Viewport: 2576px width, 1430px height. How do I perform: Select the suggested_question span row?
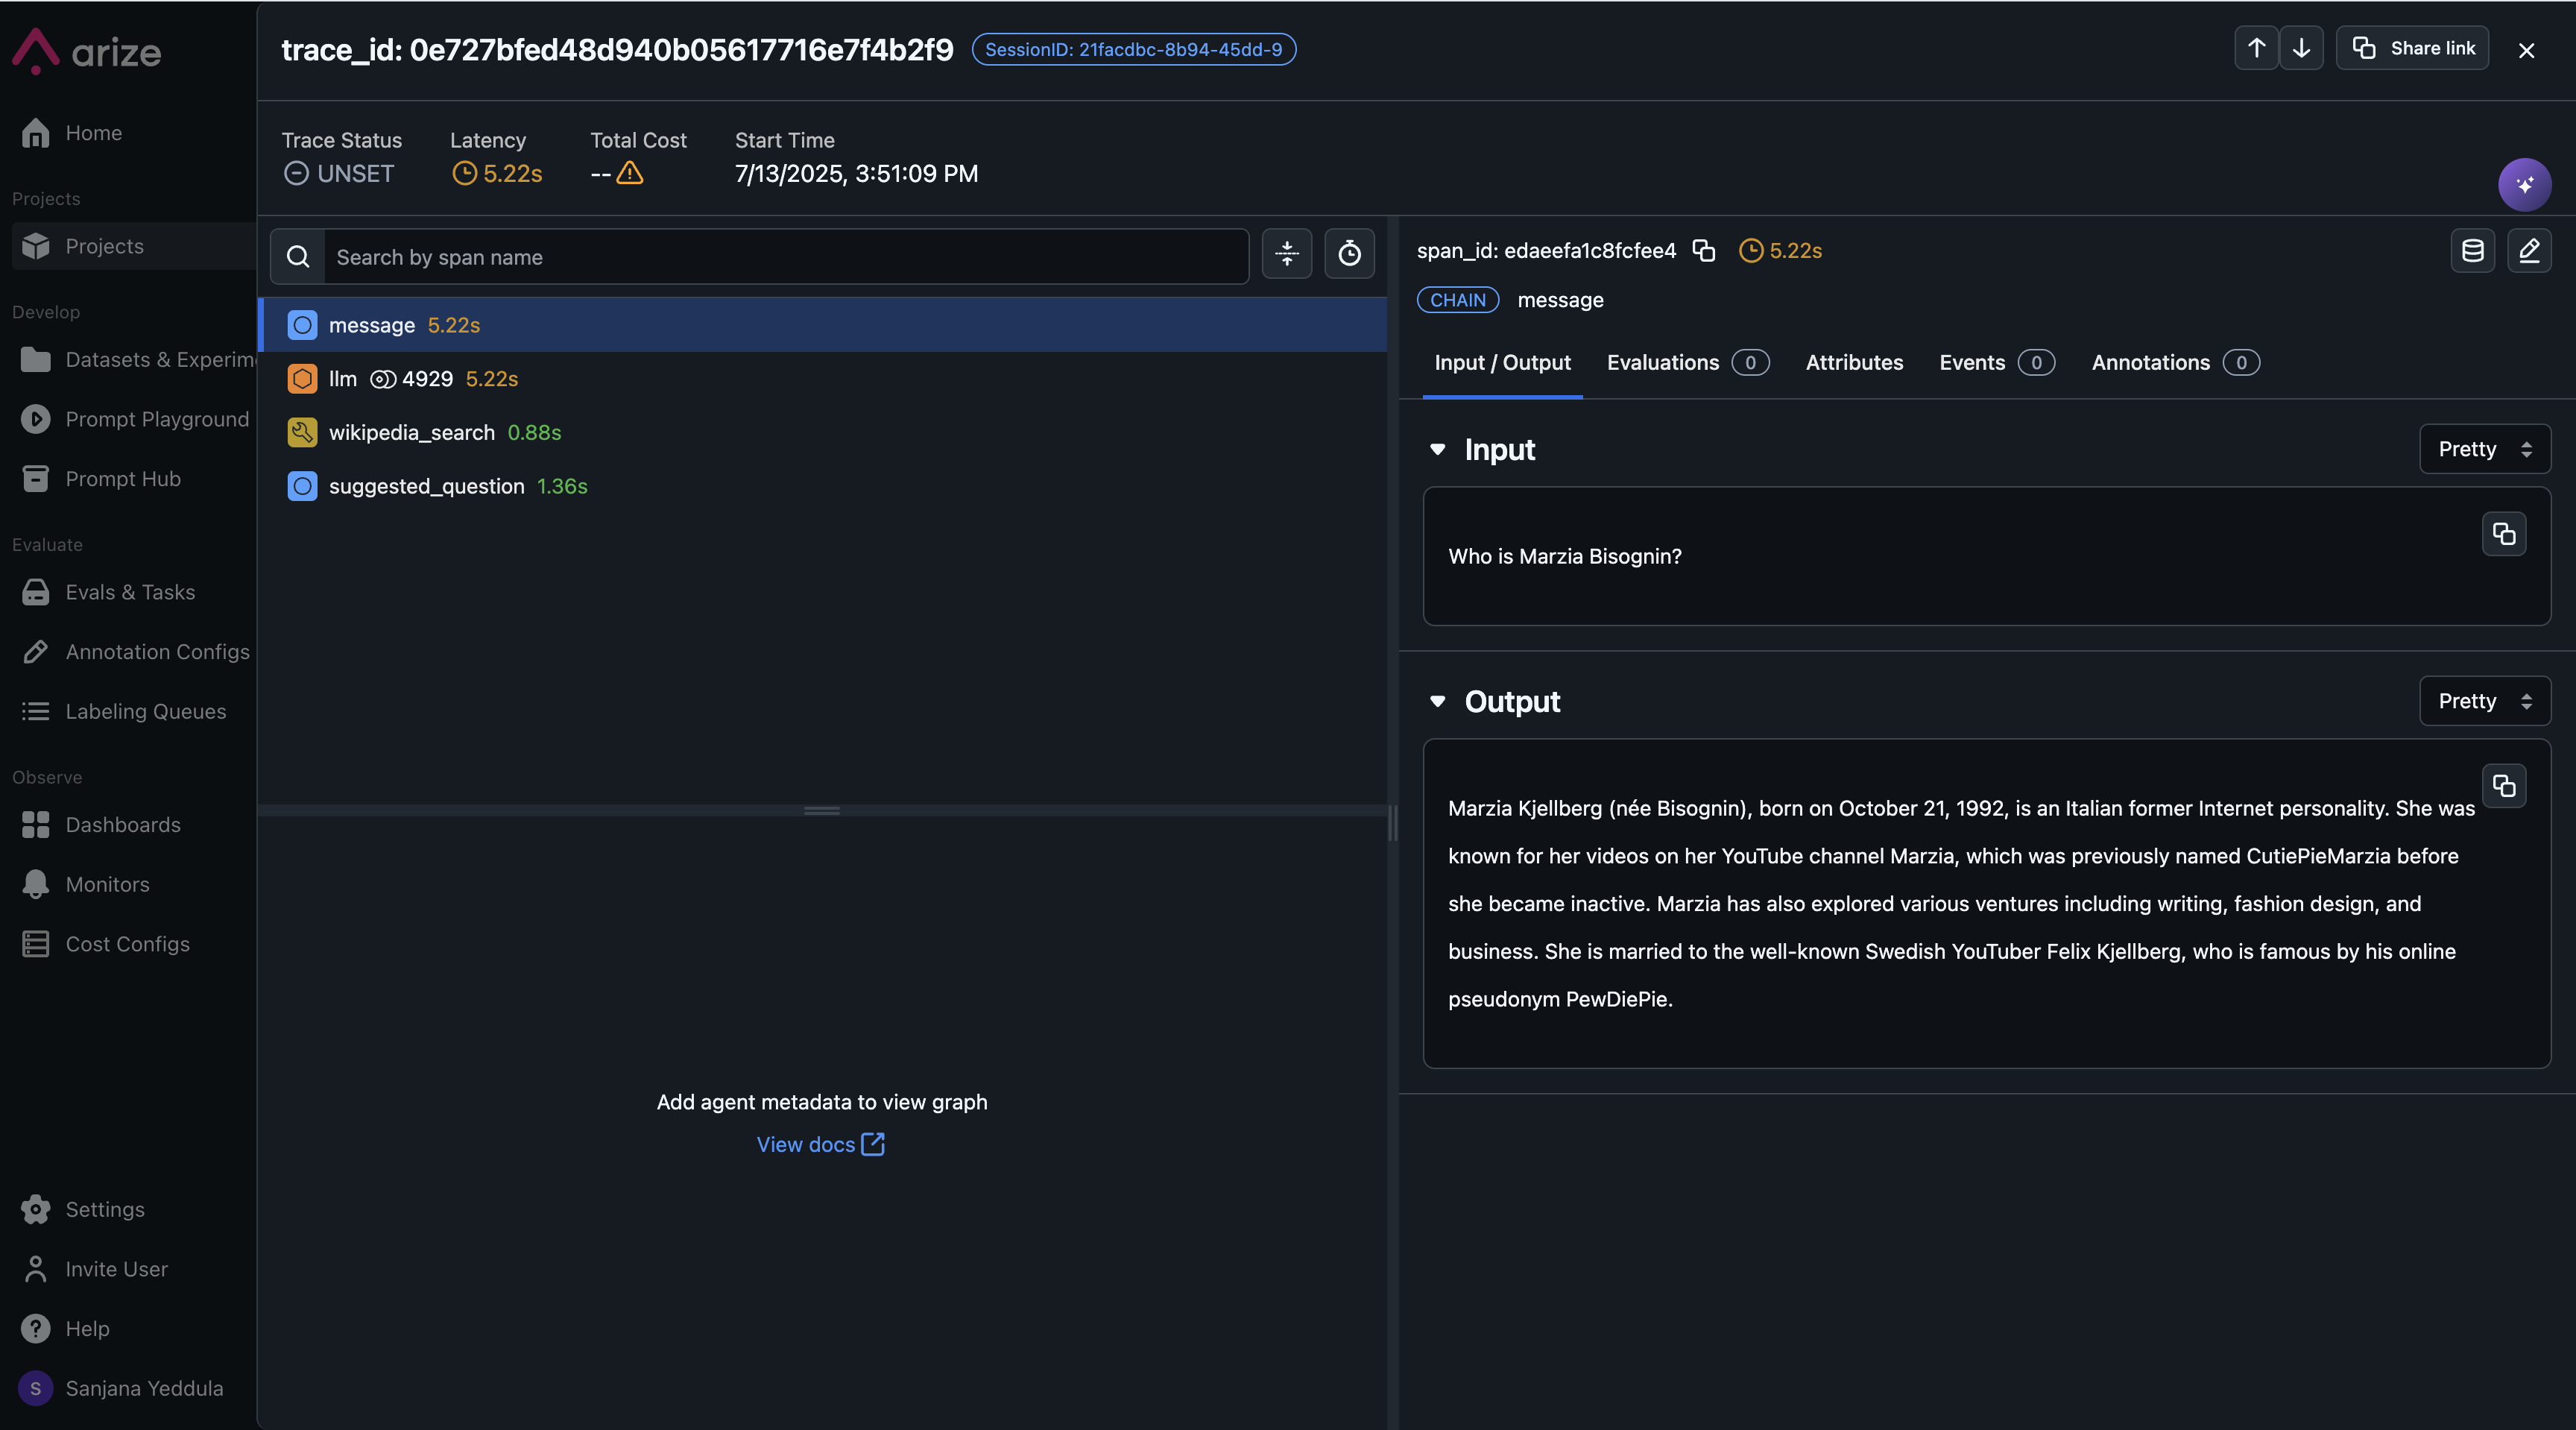[x=822, y=486]
